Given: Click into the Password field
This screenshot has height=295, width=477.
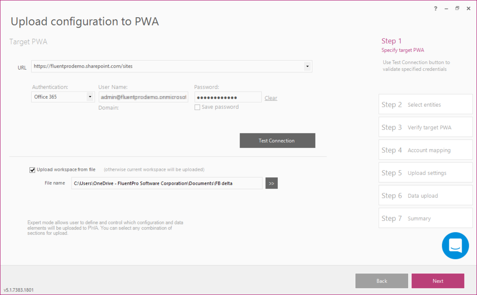Looking at the screenshot, I should click(x=228, y=97).
